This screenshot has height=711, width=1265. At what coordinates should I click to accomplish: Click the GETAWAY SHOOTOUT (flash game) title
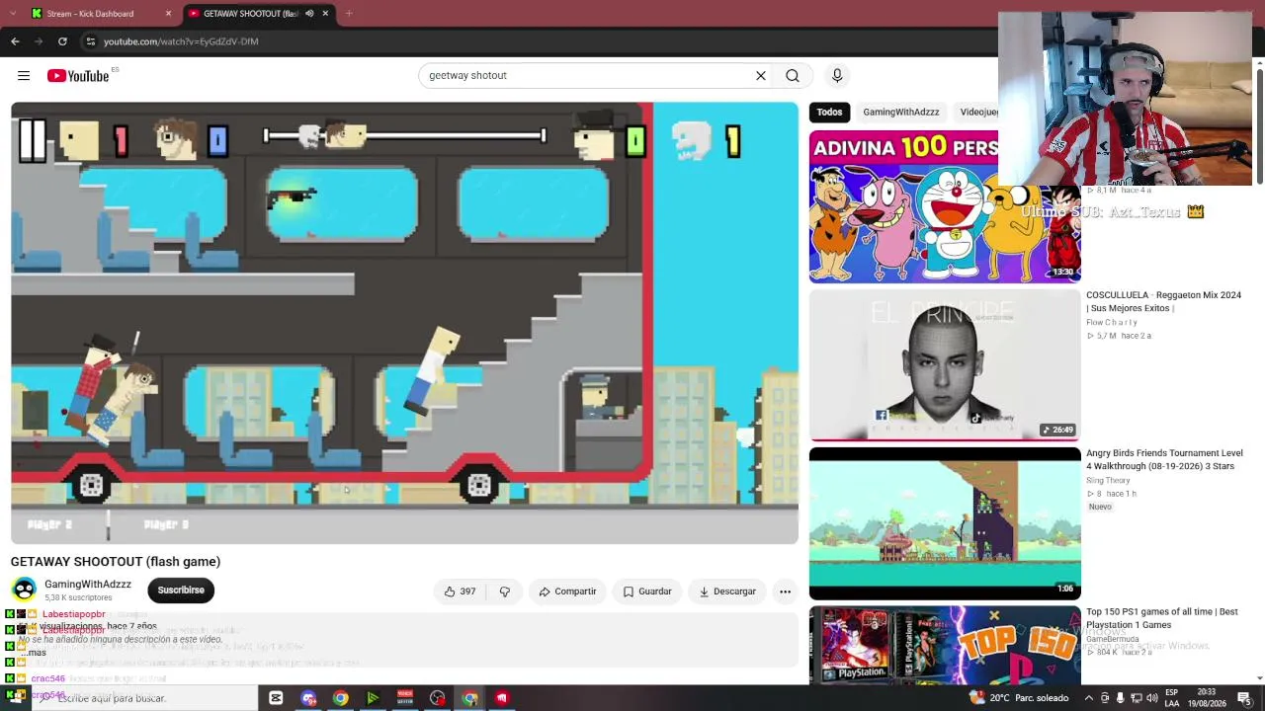click(x=116, y=562)
